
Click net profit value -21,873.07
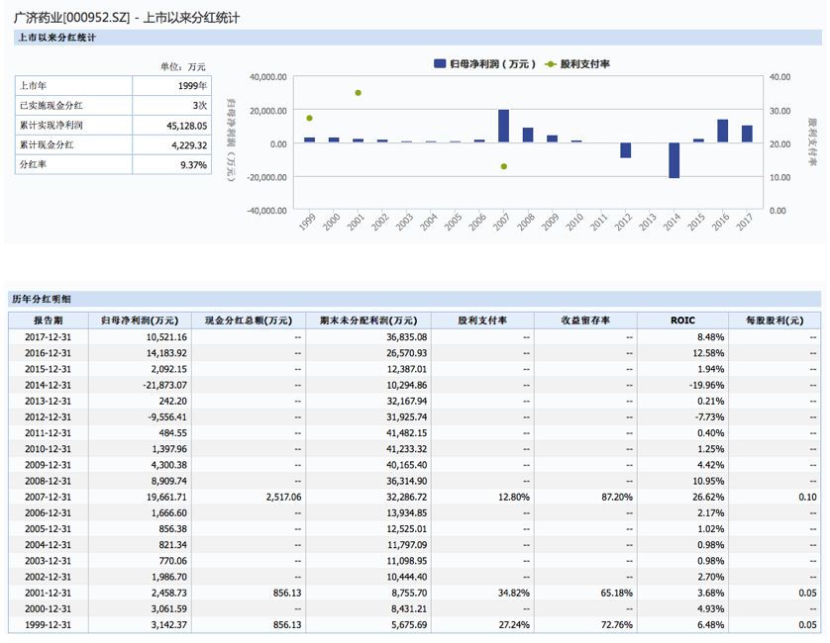[x=164, y=386]
